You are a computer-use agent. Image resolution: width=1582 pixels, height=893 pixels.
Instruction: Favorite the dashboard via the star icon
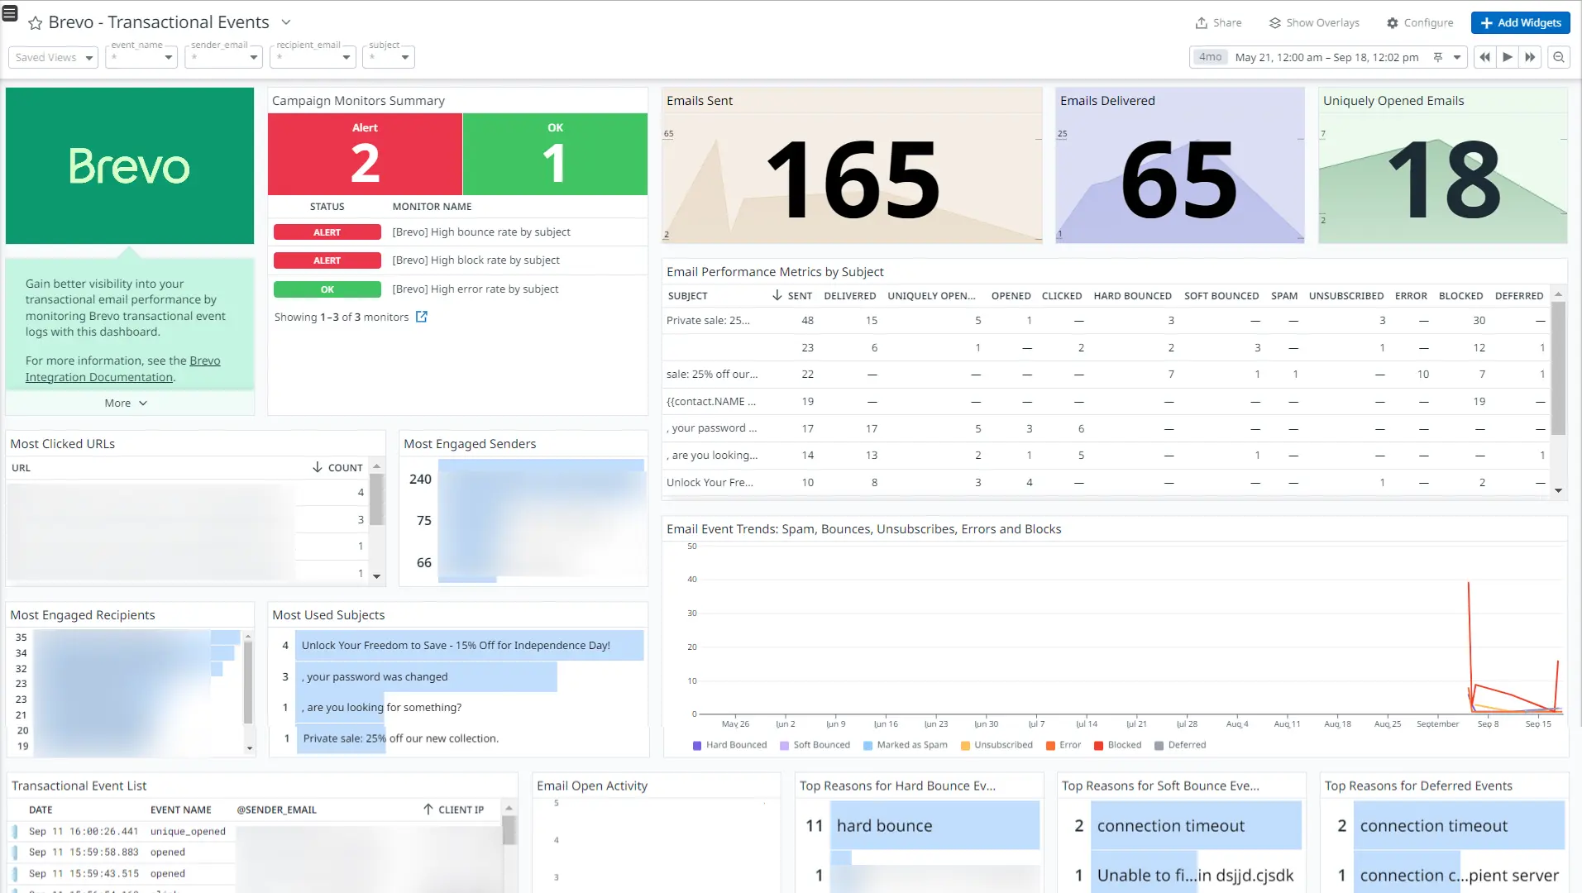[x=34, y=22]
